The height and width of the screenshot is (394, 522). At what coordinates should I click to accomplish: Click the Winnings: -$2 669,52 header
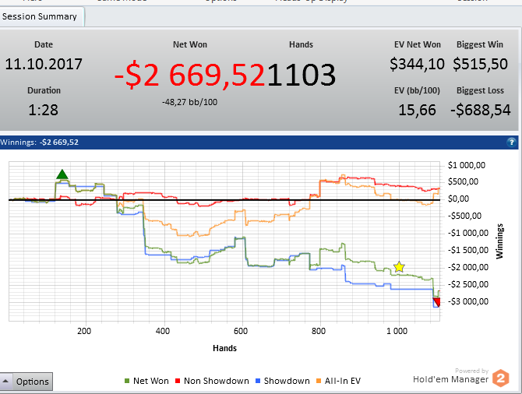[x=39, y=142]
